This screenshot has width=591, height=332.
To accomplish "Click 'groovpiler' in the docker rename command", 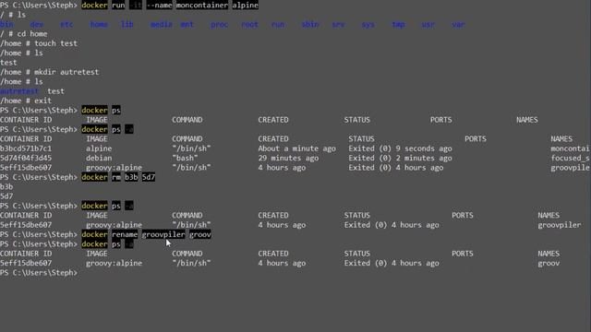I will point(163,234).
